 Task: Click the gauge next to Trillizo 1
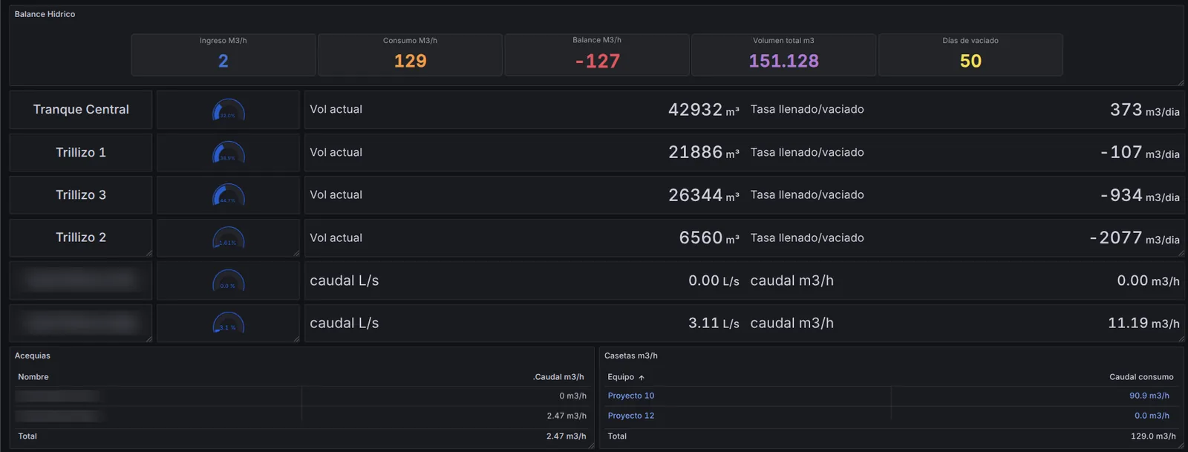pyautogui.click(x=229, y=152)
